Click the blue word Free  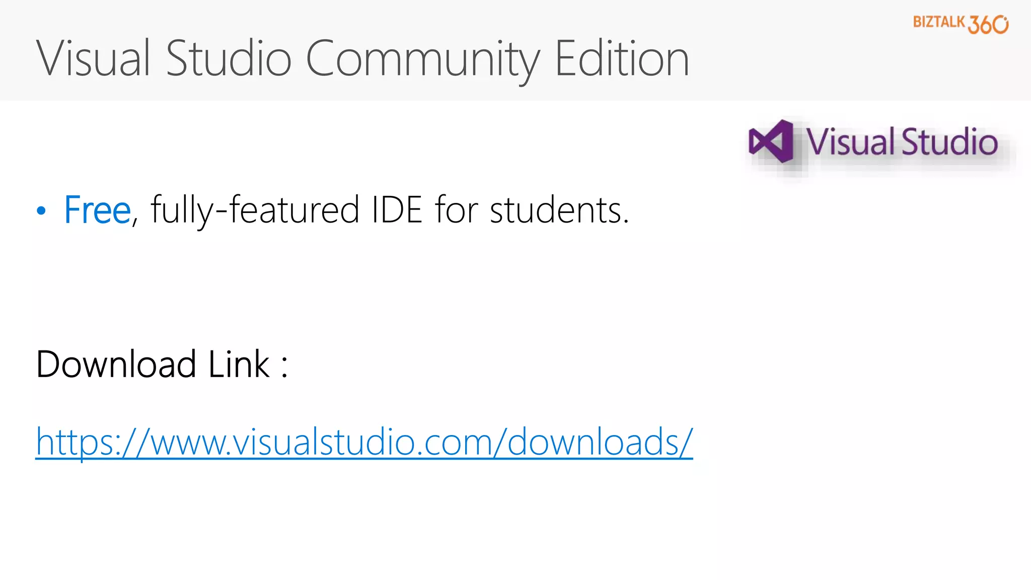click(98, 210)
